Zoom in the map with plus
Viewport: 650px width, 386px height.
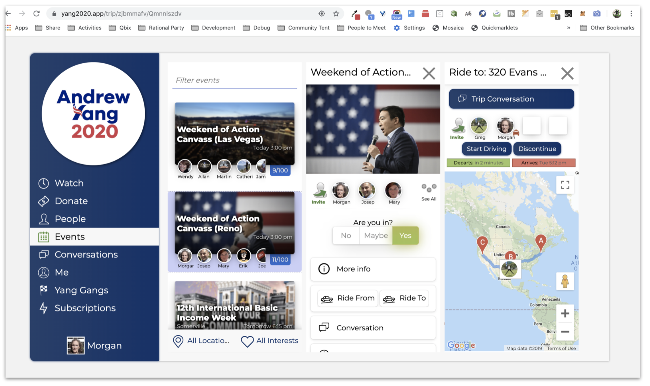point(565,313)
